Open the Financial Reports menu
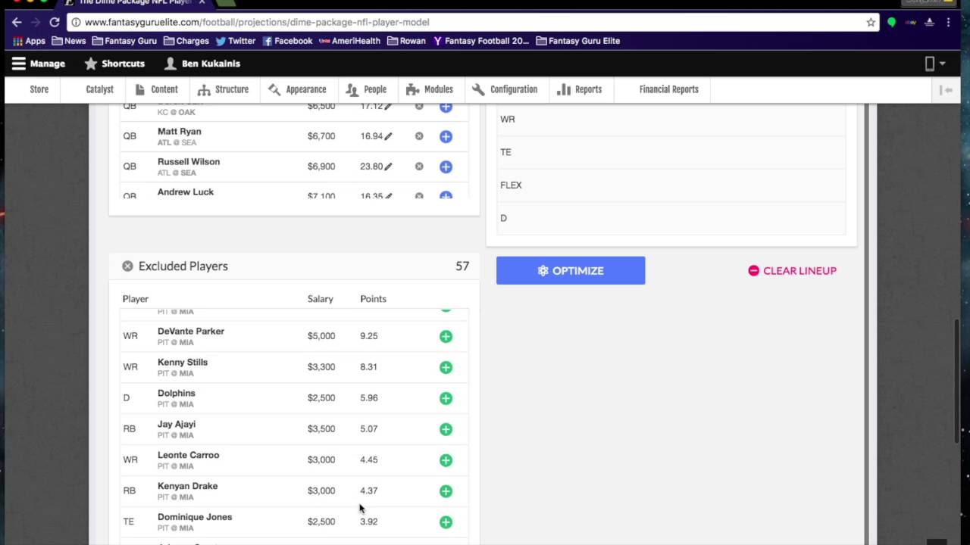 [x=669, y=89]
